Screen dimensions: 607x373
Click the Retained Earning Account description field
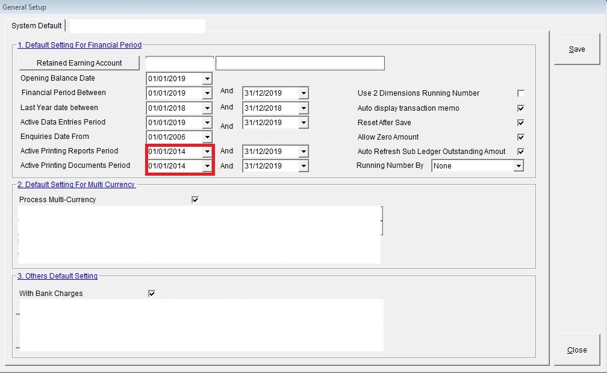click(300, 63)
